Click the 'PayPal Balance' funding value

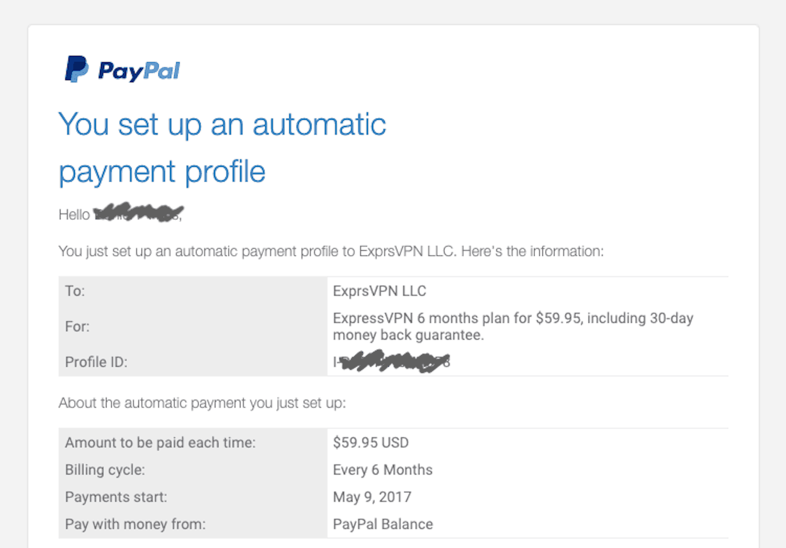tap(383, 524)
